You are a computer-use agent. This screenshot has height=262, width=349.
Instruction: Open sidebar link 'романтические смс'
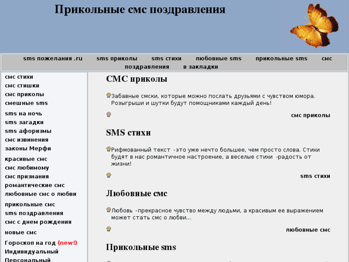(35, 185)
